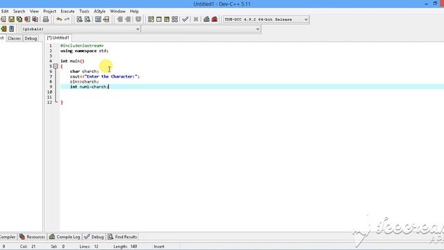The image size is (444, 250).
Task: Click the 'char charch;' declaration
Action: point(85,72)
